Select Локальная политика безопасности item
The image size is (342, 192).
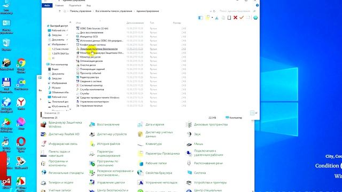(99, 49)
